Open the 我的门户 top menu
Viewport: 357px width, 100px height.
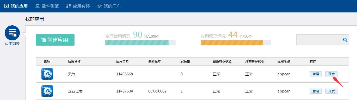109,6
